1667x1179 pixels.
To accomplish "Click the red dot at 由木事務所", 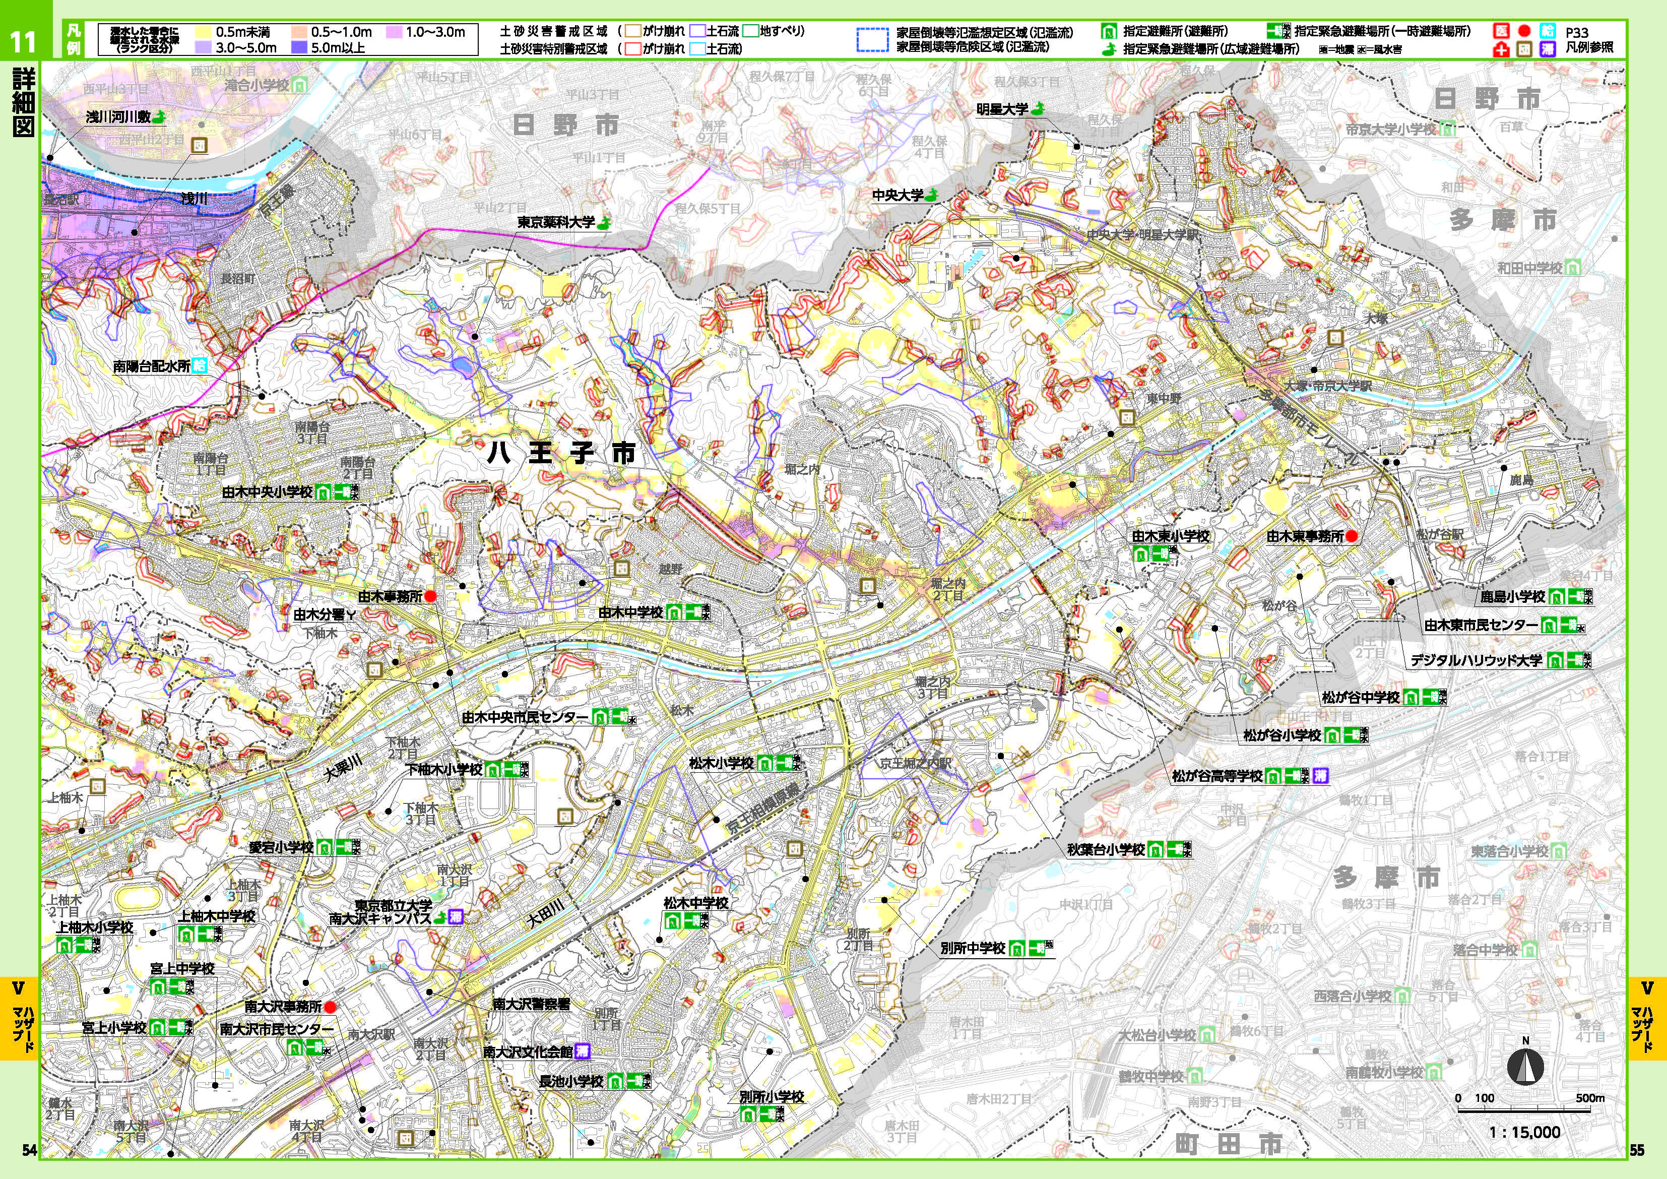I will [430, 596].
